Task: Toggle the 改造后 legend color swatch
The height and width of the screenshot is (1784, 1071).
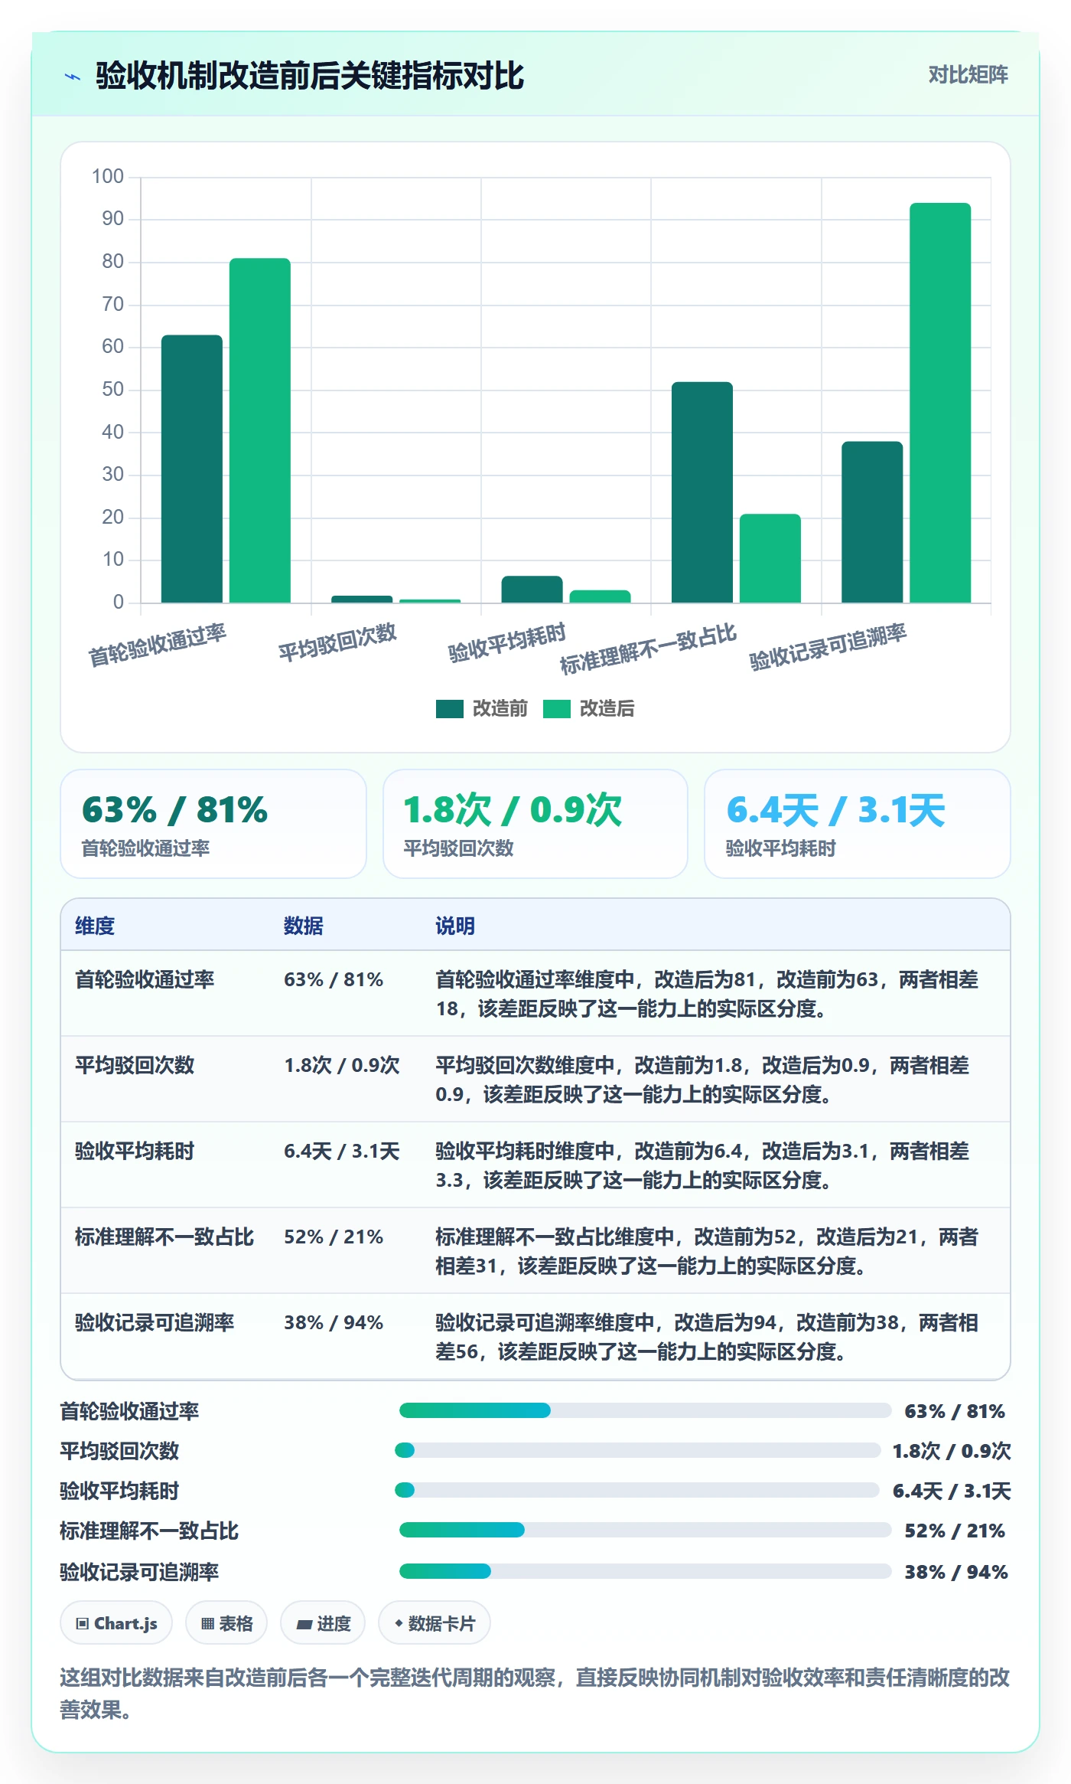Action: point(557,709)
